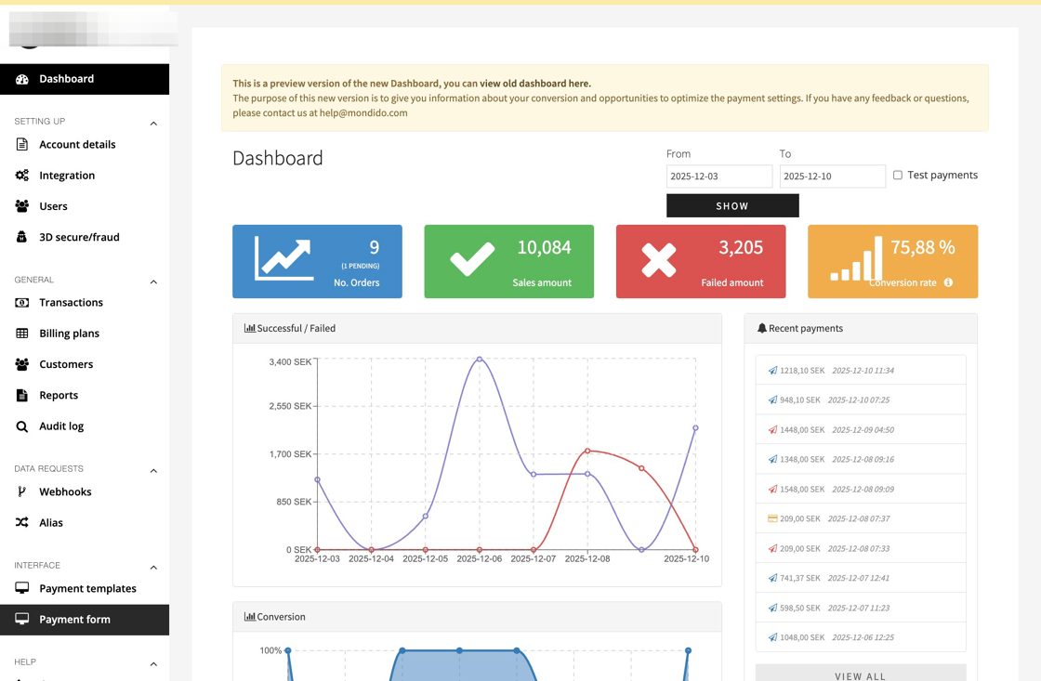Screen dimensions: 1041x681
Task: Open the 1048,00 SEK recent payment
Action: point(861,637)
